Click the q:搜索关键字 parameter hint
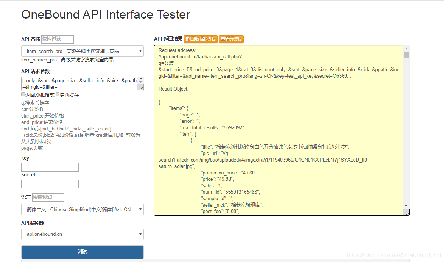 coord(35,103)
